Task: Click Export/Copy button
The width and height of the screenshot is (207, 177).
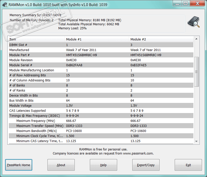Action: point(146,165)
